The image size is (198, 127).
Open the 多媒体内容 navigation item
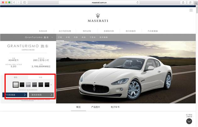[109, 31]
